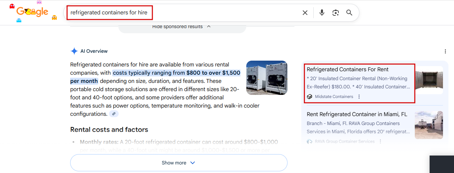Click the link chip icon after the overview paragraph

pos(114,114)
